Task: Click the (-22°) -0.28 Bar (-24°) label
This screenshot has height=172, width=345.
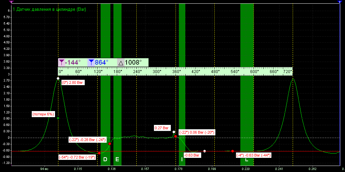Action: point(87,140)
